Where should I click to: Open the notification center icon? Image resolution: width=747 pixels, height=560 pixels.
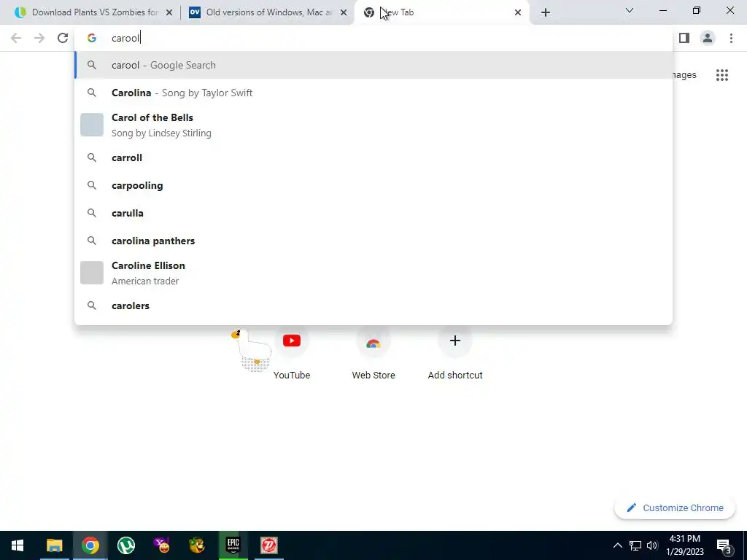(724, 545)
